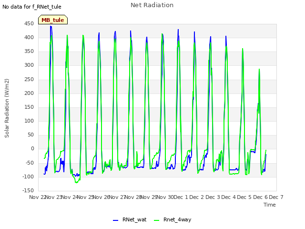The width and height of the screenshot is (305, 229).
Task: Click the RNet_wat legend entry
Action: click(130, 219)
